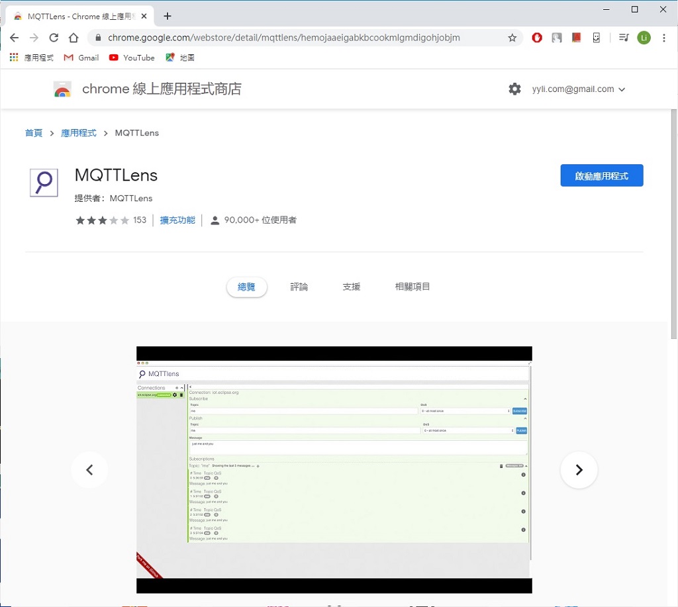Expand the yyli.com@gmail.com account dropdown
The height and width of the screenshot is (607, 678).
(579, 89)
